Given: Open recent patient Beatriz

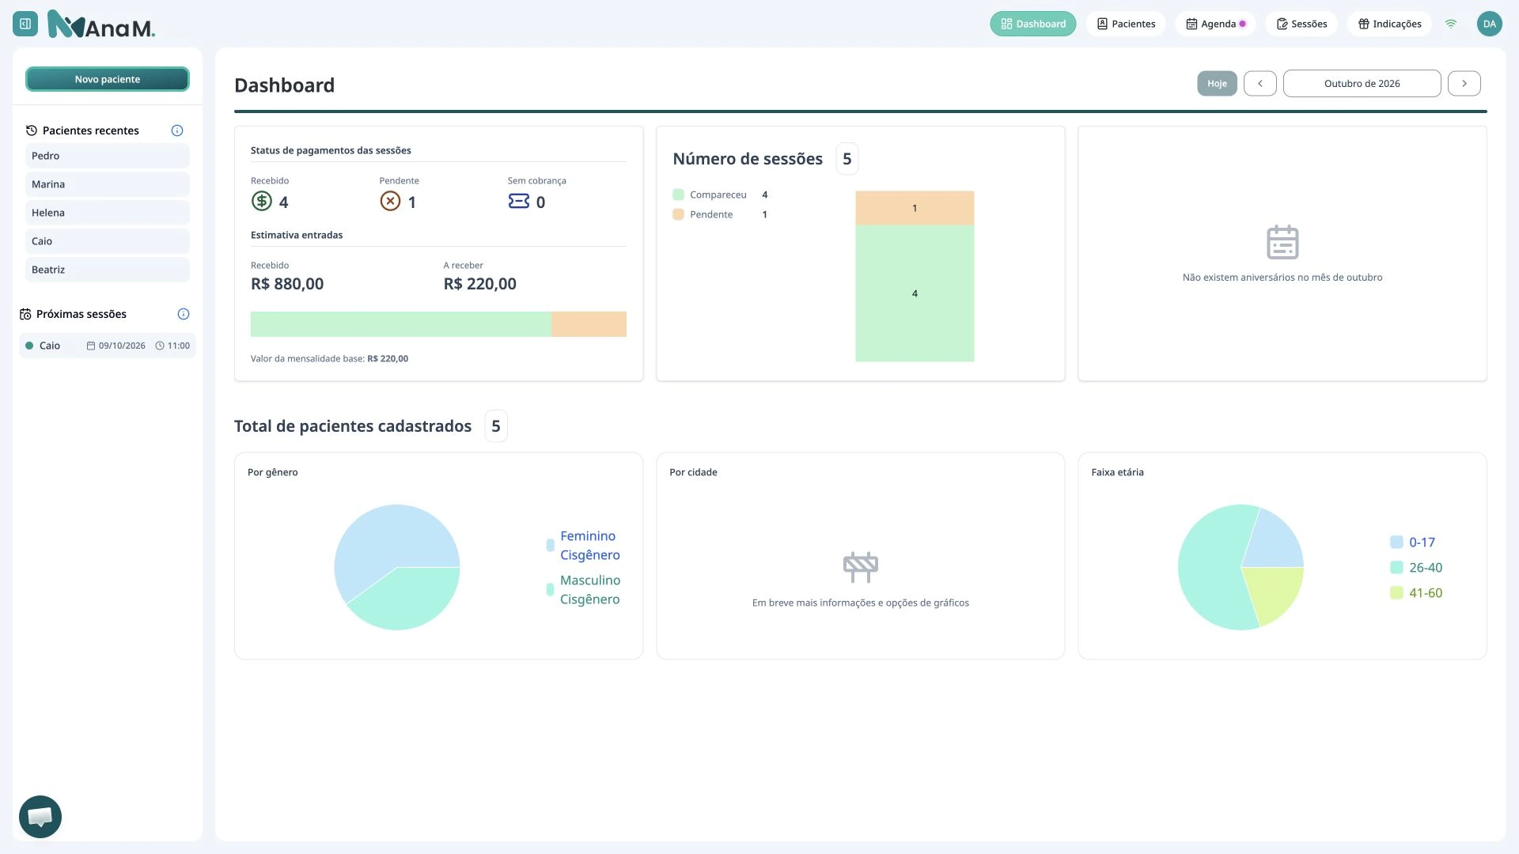Looking at the screenshot, I should click(108, 270).
